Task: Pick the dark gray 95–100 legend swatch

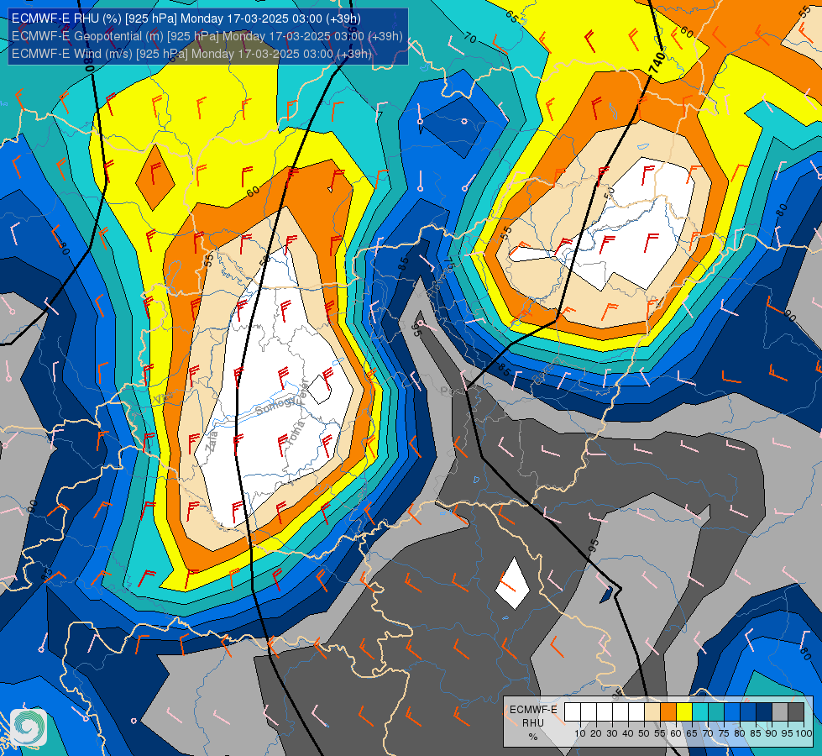Action: pos(796,712)
